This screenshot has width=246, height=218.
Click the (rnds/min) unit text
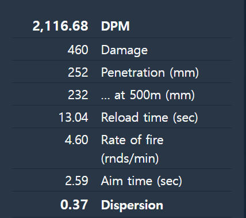pyautogui.click(x=130, y=159)
